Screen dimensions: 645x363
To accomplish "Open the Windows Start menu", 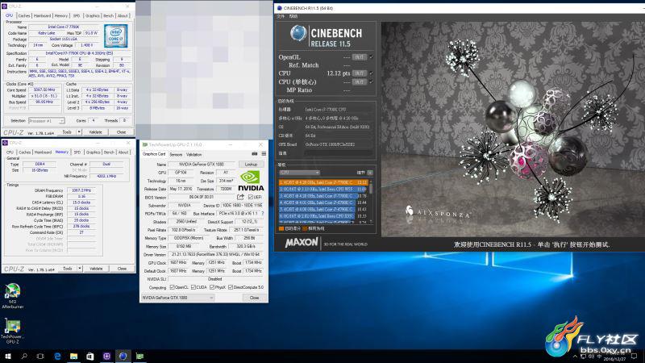I will pyautogui.click(x=7, y=357).
